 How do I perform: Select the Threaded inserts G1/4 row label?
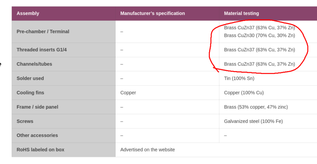tap(42, 50)
